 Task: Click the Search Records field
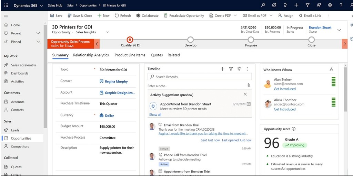pos(200,77)
